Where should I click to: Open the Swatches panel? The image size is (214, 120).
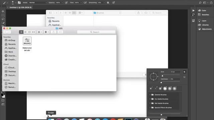[204, 15]
